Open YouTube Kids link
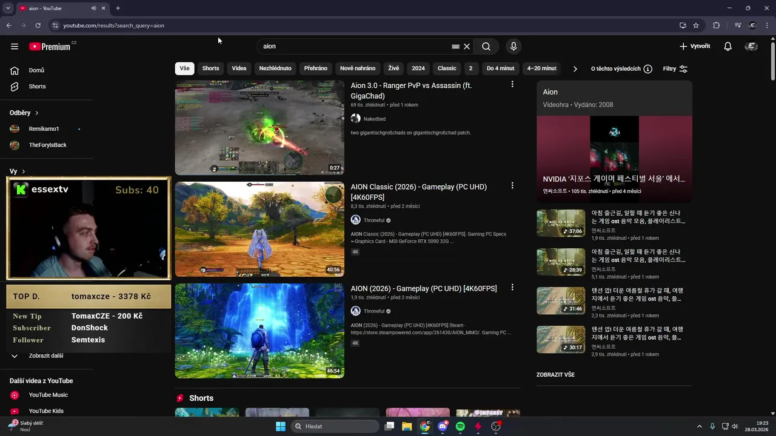The image size is (776, 436). click(x=47, y=411)
